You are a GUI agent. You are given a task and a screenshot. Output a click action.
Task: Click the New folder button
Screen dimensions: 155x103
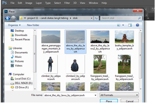[x=33, y=25]
